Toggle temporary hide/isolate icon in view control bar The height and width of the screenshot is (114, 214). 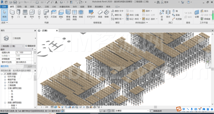pos(80,107)
